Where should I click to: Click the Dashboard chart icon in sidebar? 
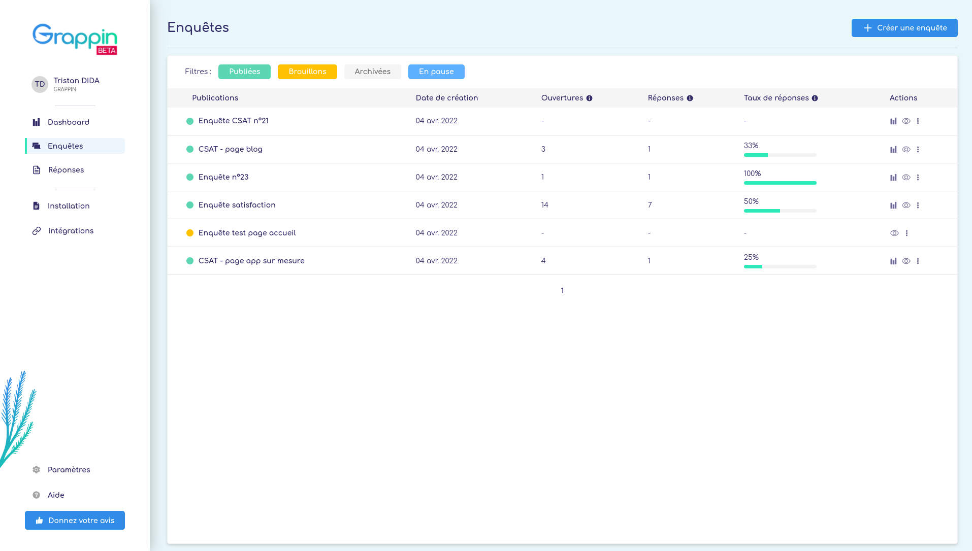(36, 122)
